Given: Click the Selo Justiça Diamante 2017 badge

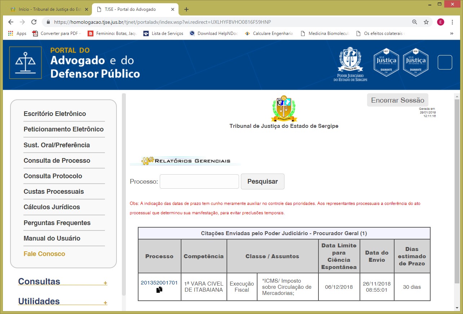Looking at the screenshot, I should click(386, 62).
